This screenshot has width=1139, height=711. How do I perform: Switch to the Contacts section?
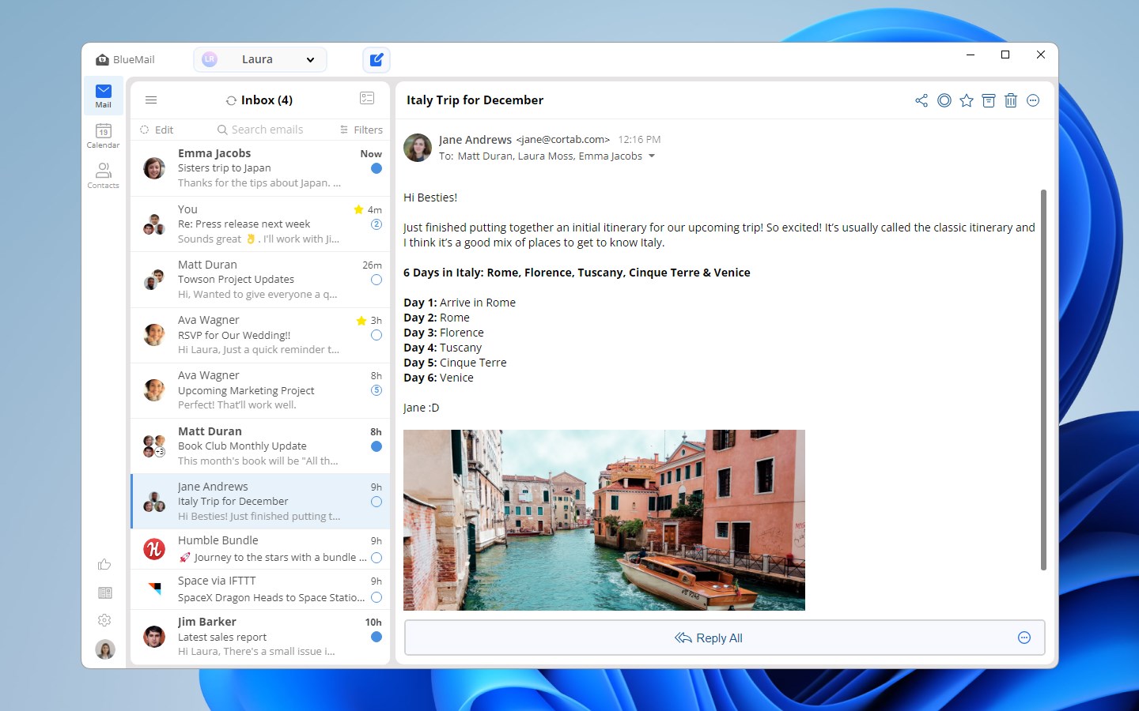tap(103, 175)
